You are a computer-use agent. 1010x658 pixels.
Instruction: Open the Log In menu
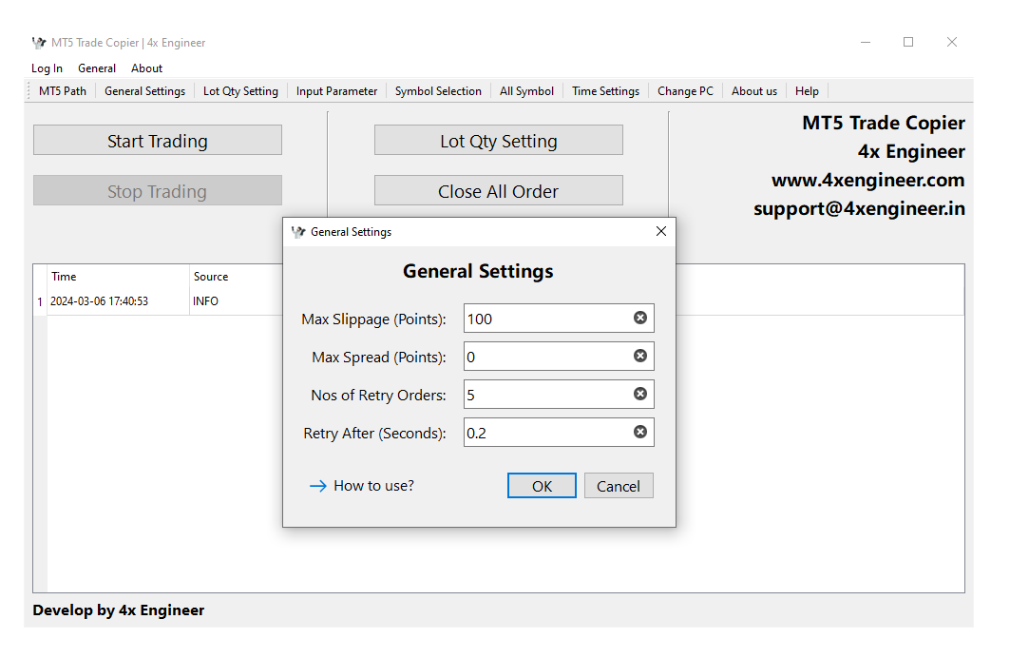tap(47, 68)
